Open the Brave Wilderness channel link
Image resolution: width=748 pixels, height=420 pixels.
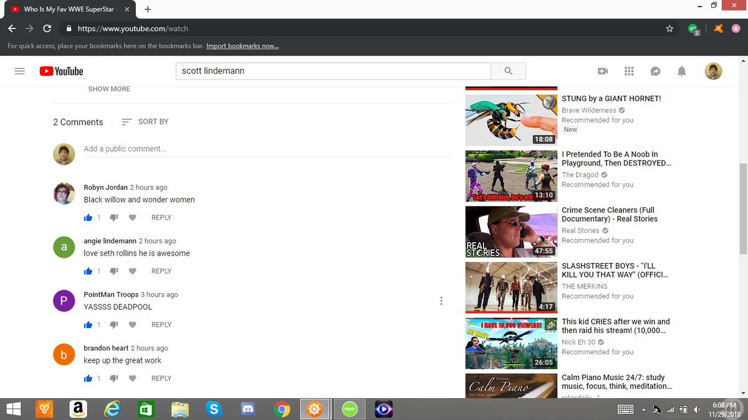(589, 110)
